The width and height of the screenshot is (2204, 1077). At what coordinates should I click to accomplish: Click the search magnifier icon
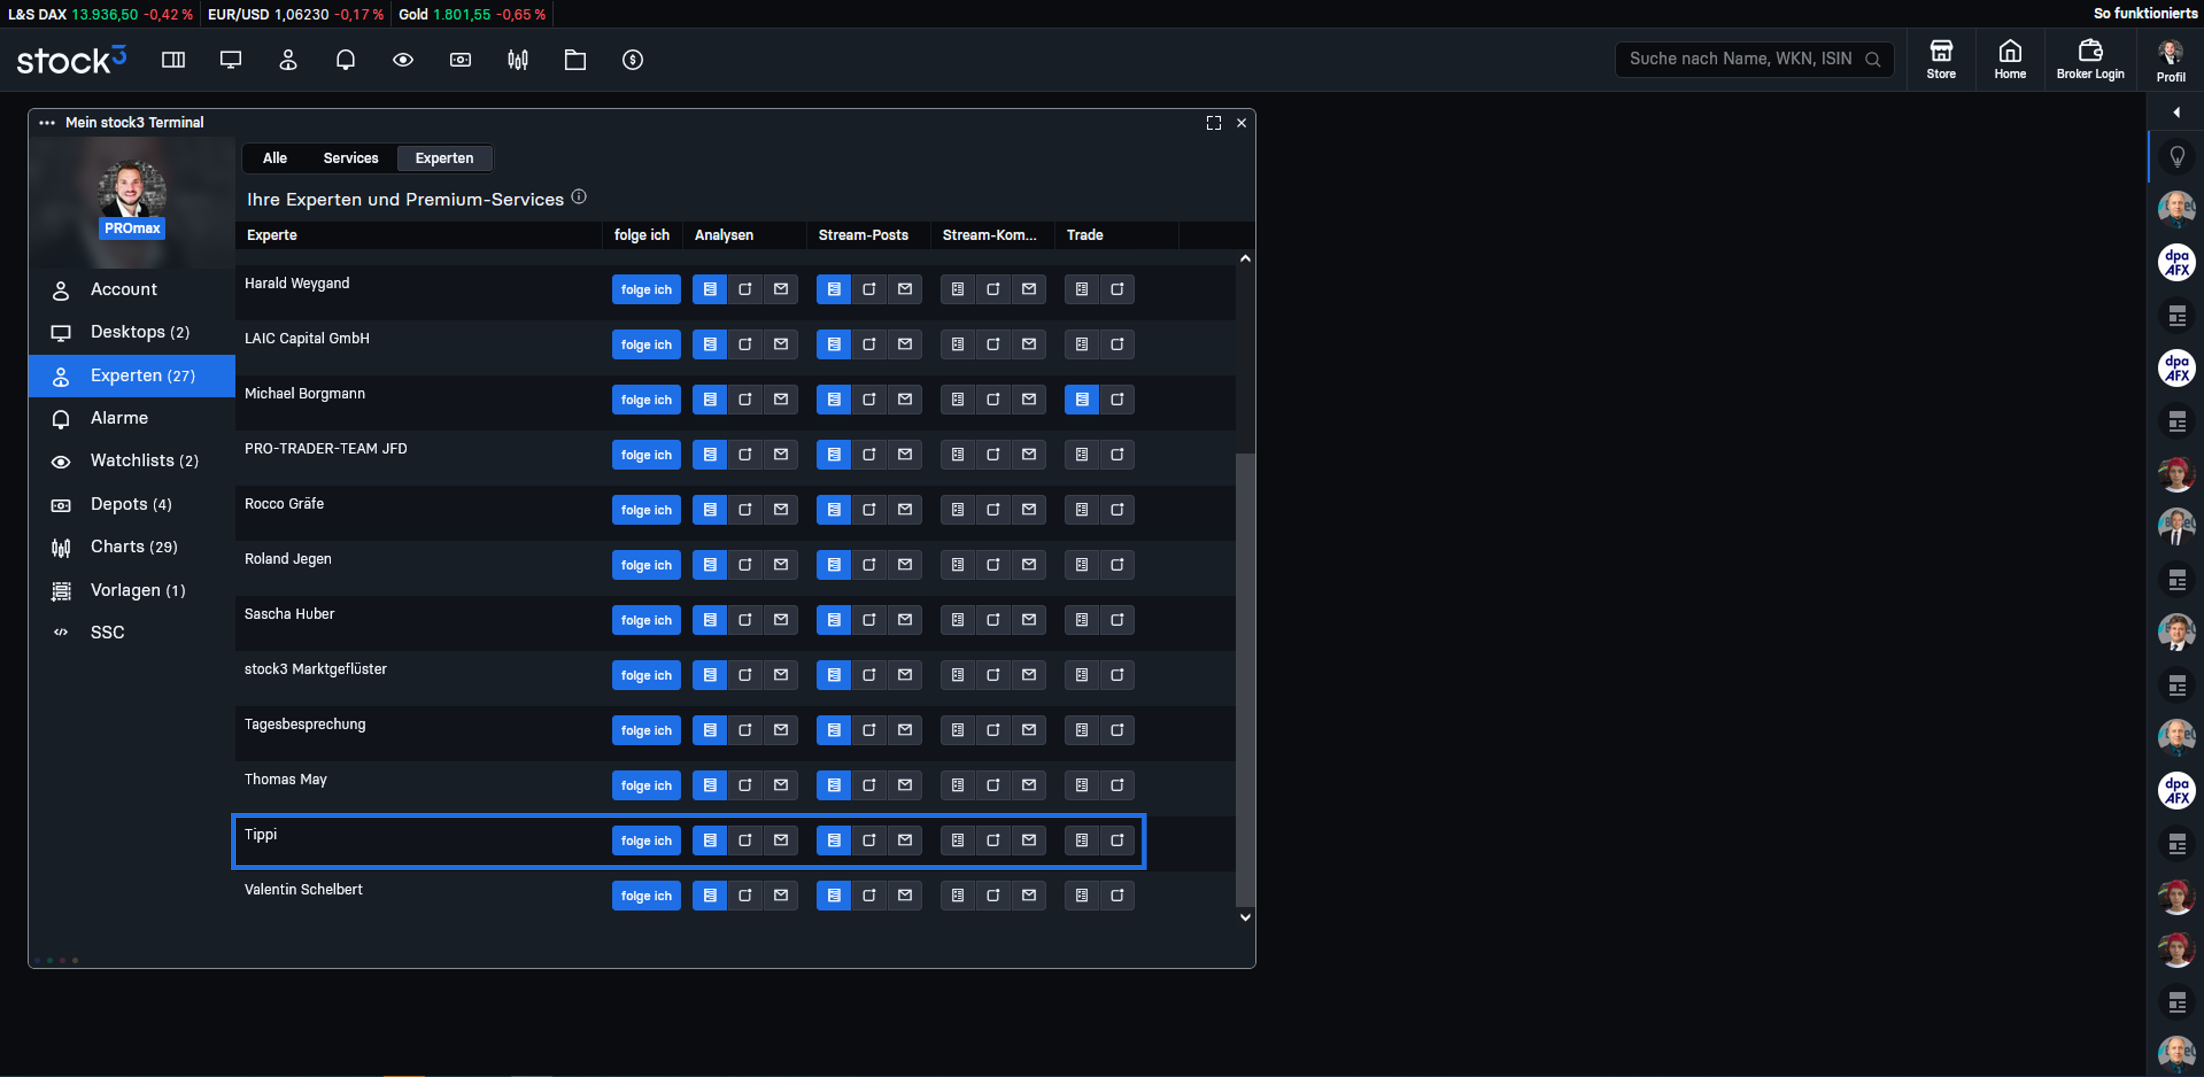tap(1873, 59)
